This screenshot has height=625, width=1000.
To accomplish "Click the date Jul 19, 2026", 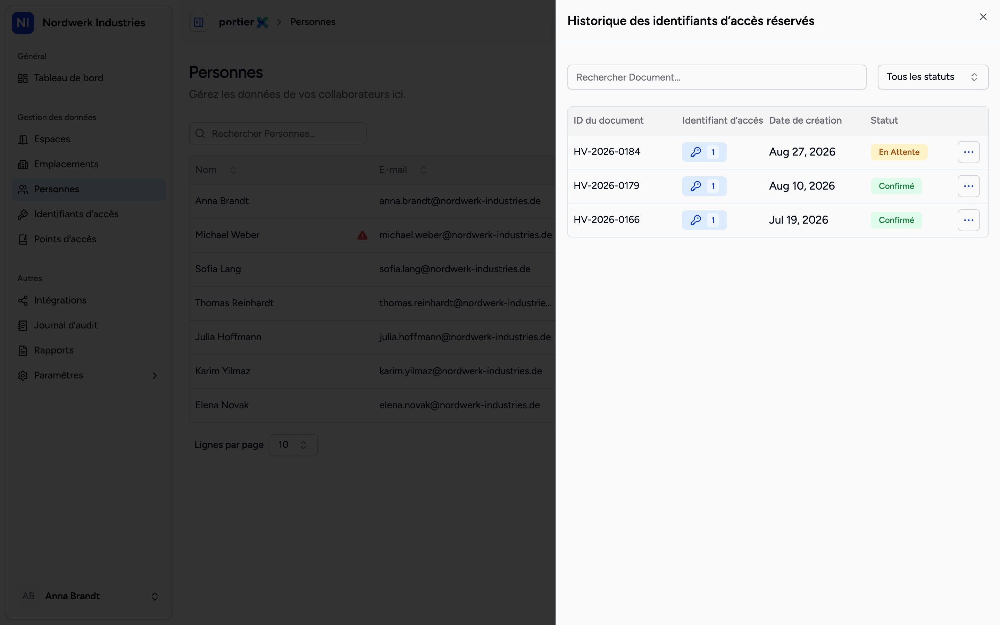I will (798, 220).
